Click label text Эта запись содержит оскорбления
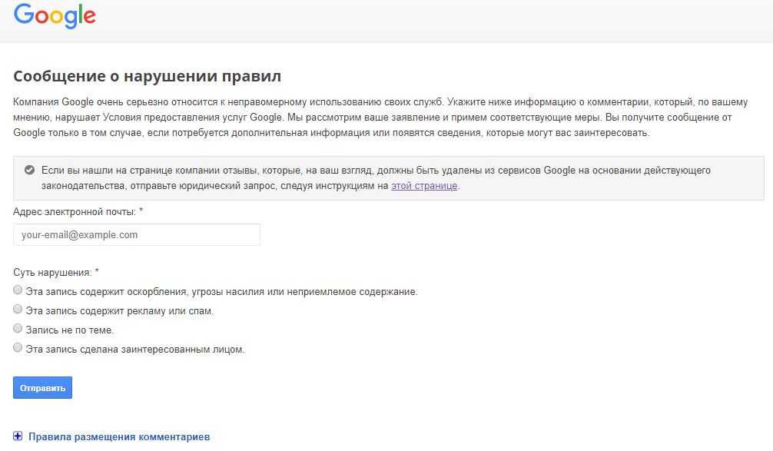The image size is (773, 451). coord(221,292)
